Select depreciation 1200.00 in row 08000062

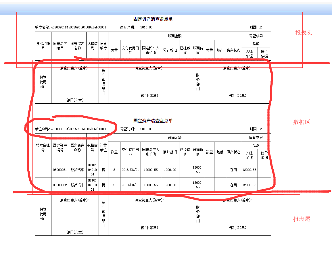[170, 185]
